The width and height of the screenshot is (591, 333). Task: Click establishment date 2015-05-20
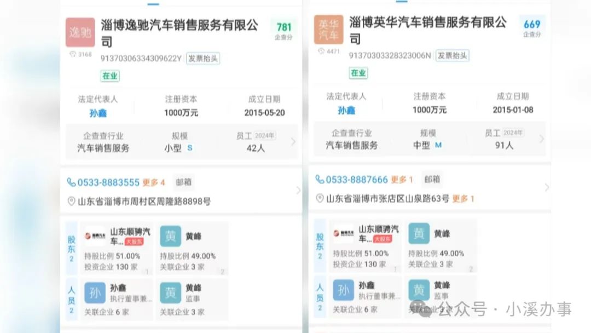point(265,113)
